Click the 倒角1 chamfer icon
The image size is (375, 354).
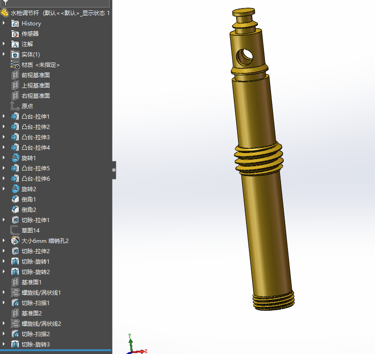(15, 200)
